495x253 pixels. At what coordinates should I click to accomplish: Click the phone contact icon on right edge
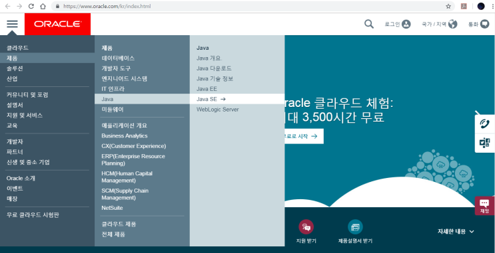[x=484, y=124]
